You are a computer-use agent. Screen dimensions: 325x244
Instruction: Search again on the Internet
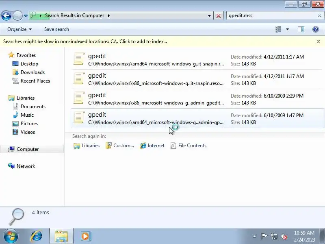pos(152,146)
